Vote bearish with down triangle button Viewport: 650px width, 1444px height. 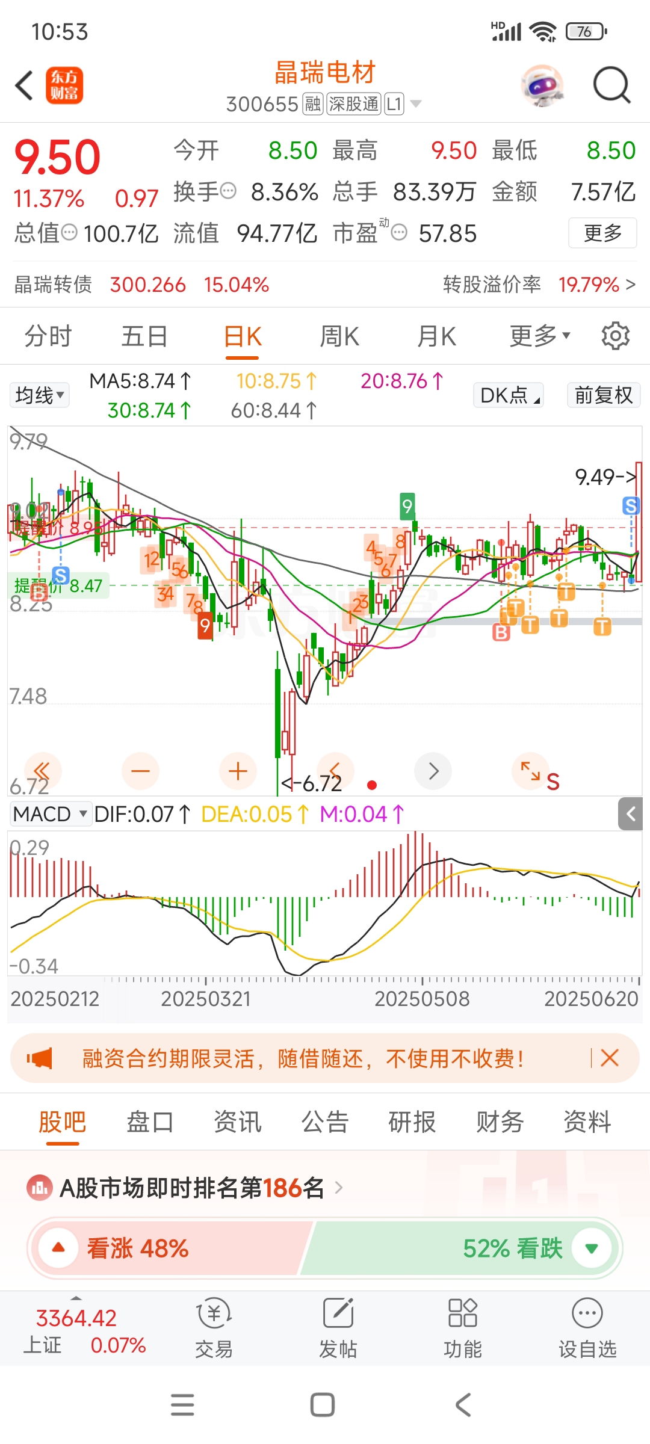[592, 1248]
